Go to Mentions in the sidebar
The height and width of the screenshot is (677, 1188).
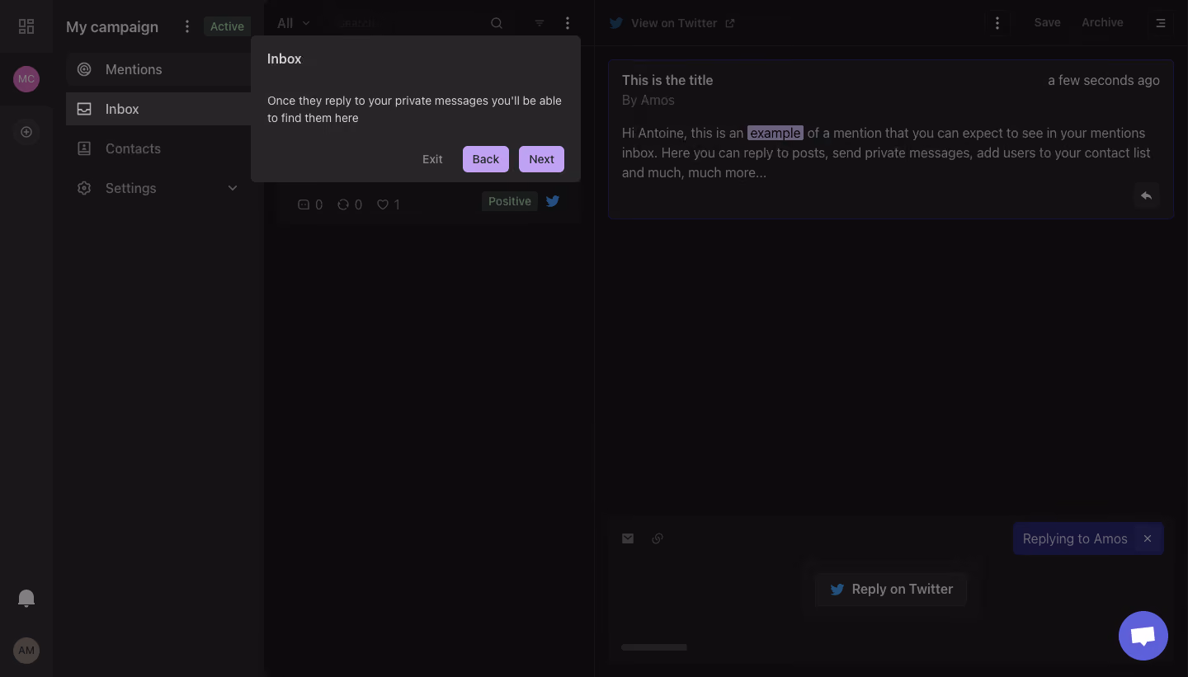pyautogui.click(x=158, y=69)
